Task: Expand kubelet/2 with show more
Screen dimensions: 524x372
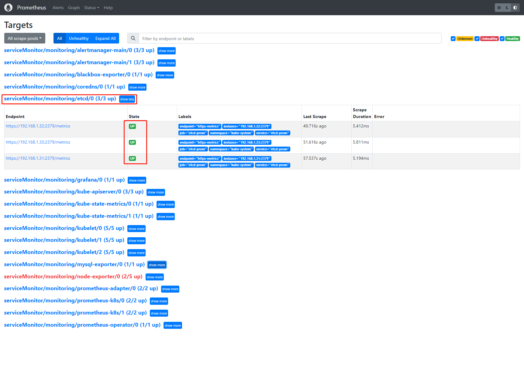Action: coord(136,253)
